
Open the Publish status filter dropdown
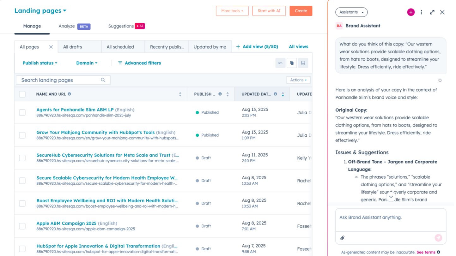[x=40, y=63]
